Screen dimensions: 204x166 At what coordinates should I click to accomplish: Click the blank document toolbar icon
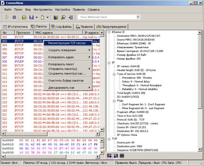(x=42, y=17)
